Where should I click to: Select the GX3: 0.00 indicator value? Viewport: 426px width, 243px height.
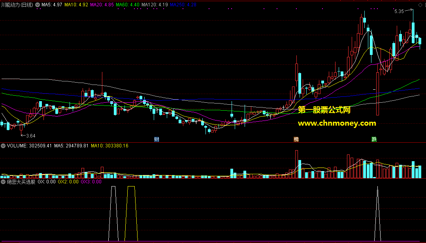pos(91,182)
